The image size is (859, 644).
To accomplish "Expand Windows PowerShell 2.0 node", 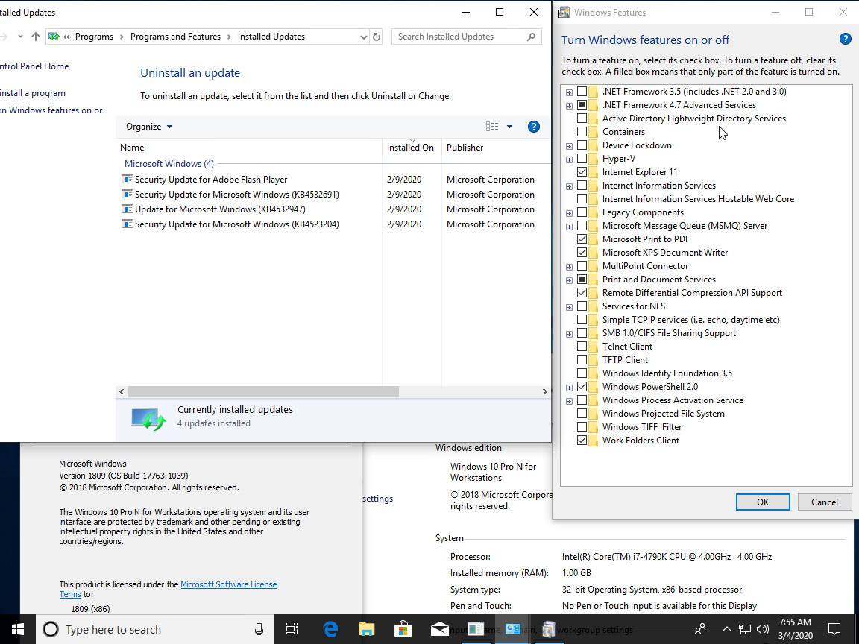I will [x=569, y=387].
